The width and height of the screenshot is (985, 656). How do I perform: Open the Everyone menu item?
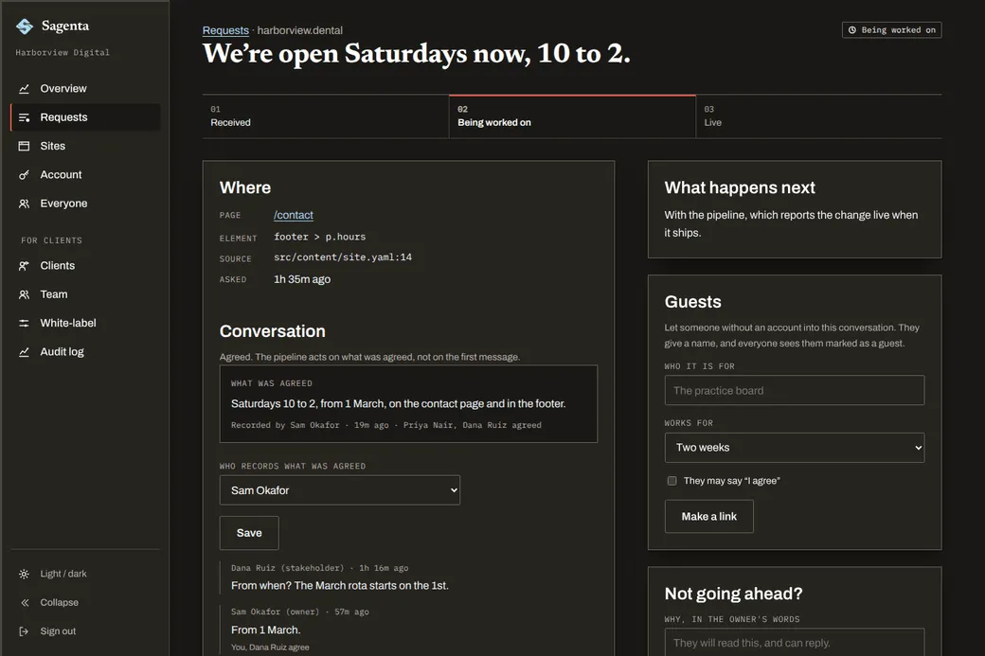pyautogui.click(x=85, y=204)
